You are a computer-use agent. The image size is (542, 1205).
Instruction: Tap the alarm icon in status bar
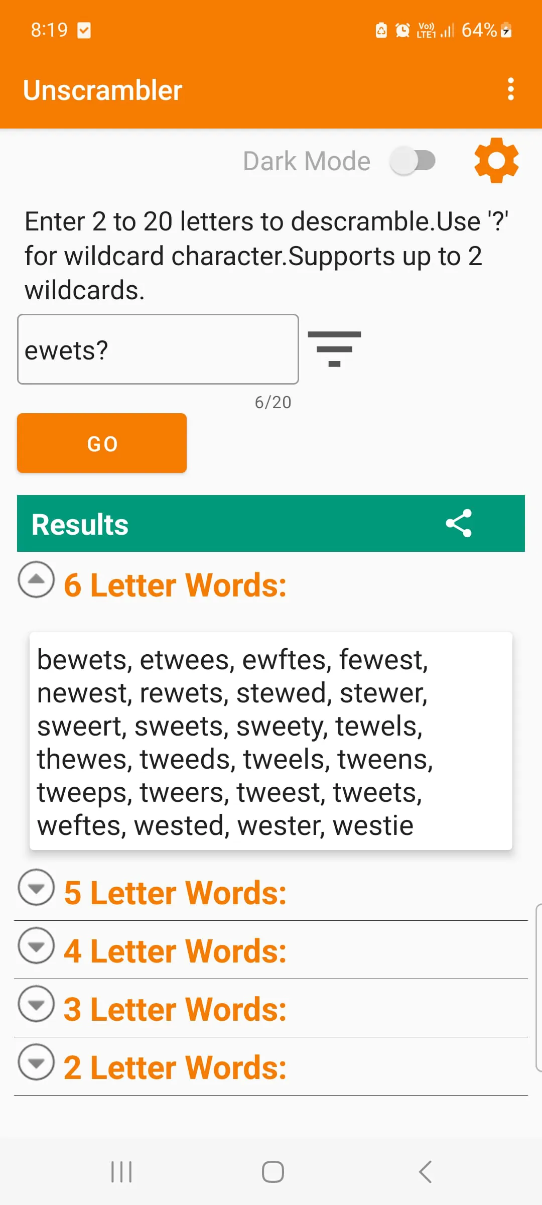click(x=402, y=30)
